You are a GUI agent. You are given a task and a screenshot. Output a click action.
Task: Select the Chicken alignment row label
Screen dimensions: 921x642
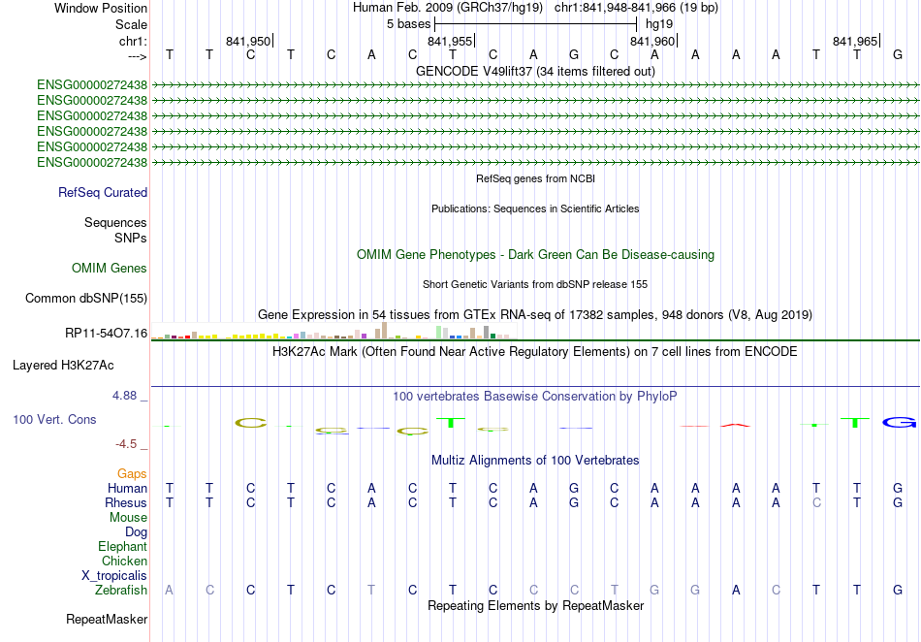pos(124,561)
